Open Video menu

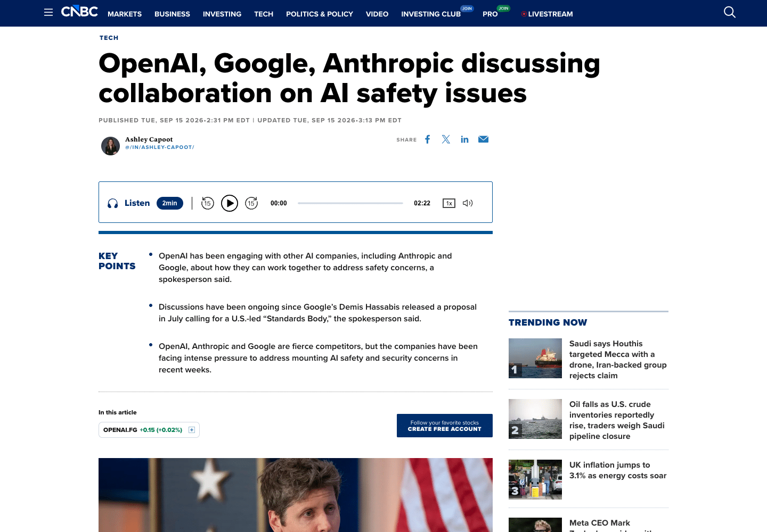[x=377, y=14]
